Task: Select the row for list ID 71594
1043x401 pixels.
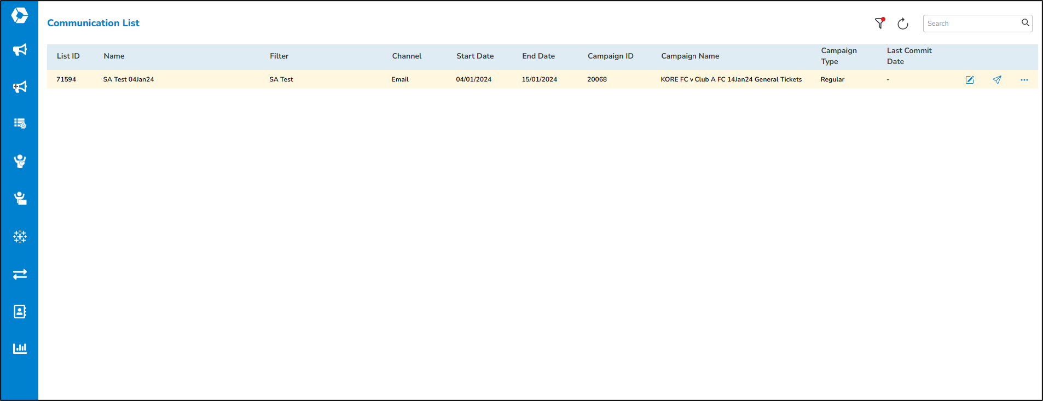Action: tap(66, 79)
